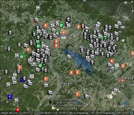Open the skull placemark far northeast corner
The height and width of the screenshot is (115, 134).
click(119, 23)
